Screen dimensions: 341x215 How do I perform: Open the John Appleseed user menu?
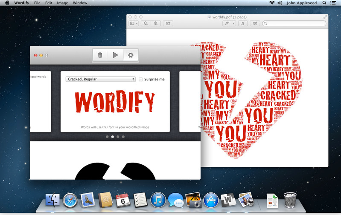(302, 3)
